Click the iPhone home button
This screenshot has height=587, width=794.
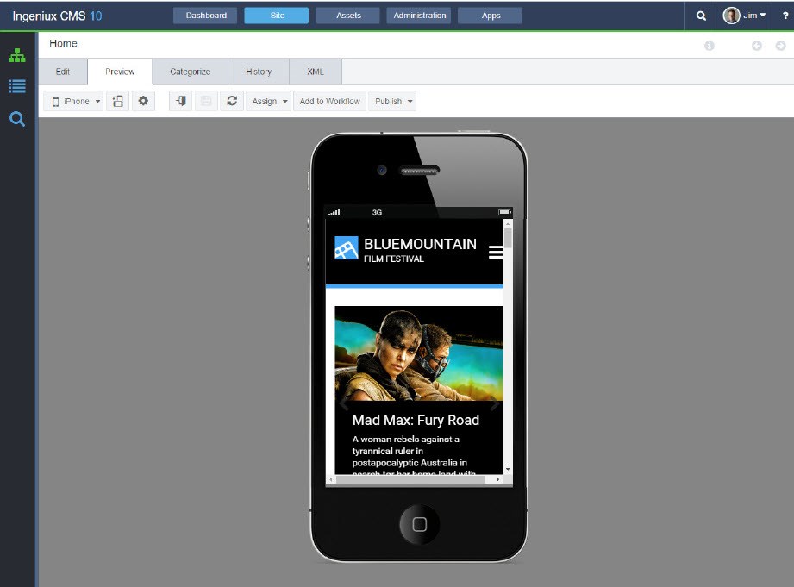pos(419,524)
